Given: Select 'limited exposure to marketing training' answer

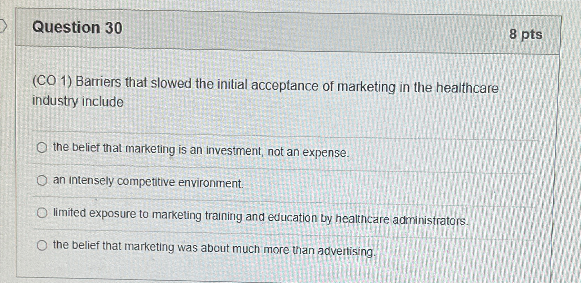Looking at the screenshot, I should coord(42,213).
